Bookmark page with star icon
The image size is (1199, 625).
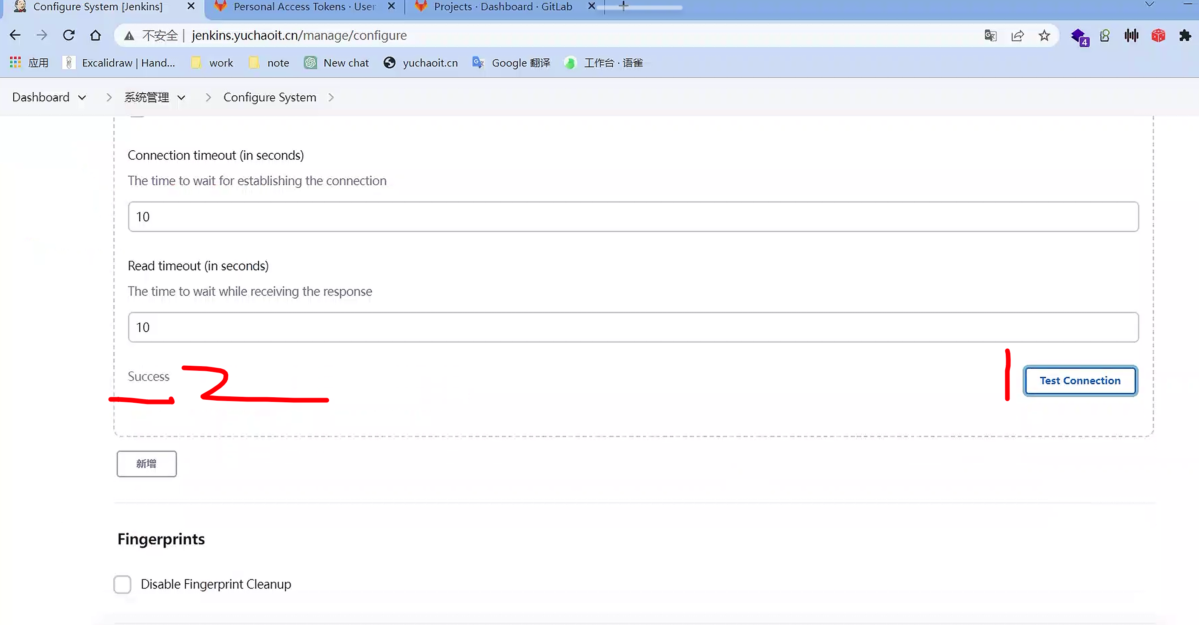tap(1044, 35)
